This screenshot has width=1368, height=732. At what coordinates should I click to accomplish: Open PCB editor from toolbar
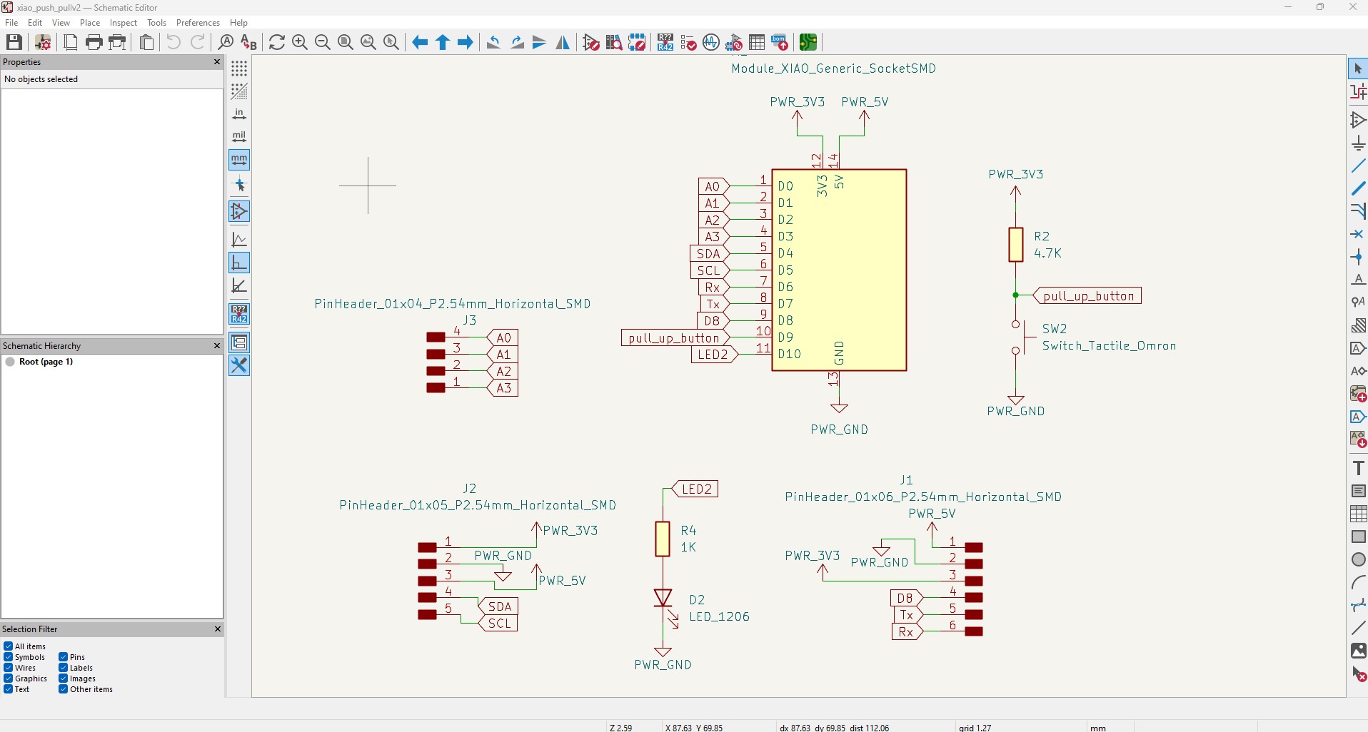coord(808,43)
